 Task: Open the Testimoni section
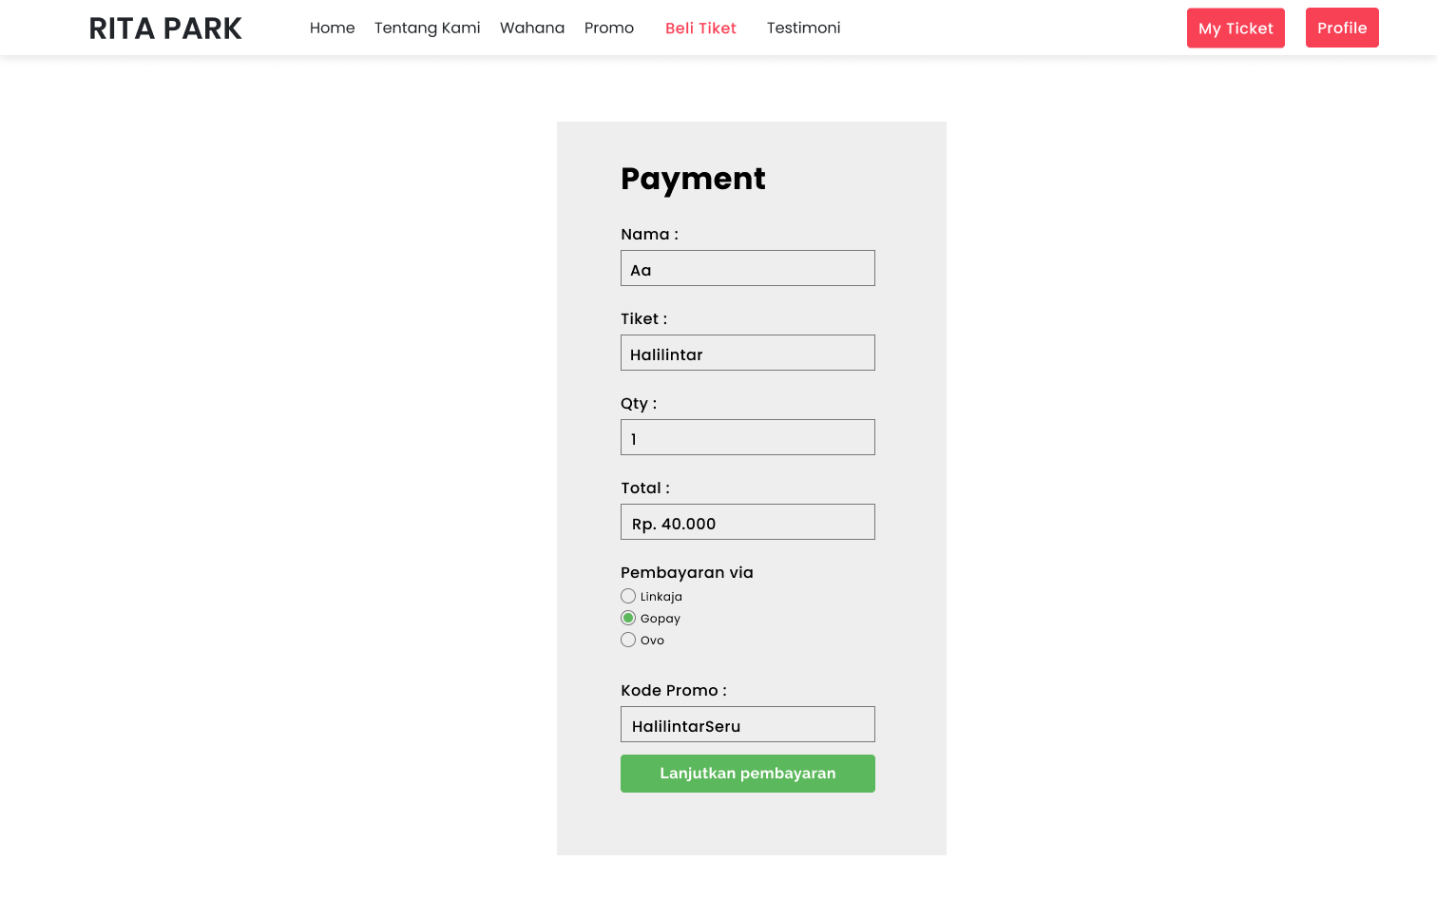(803, 28)
